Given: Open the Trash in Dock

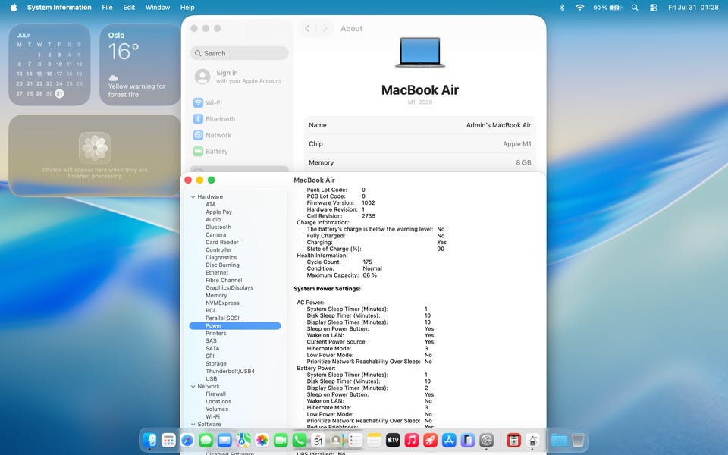Looking at the screenshot, I should pos(578,440).
